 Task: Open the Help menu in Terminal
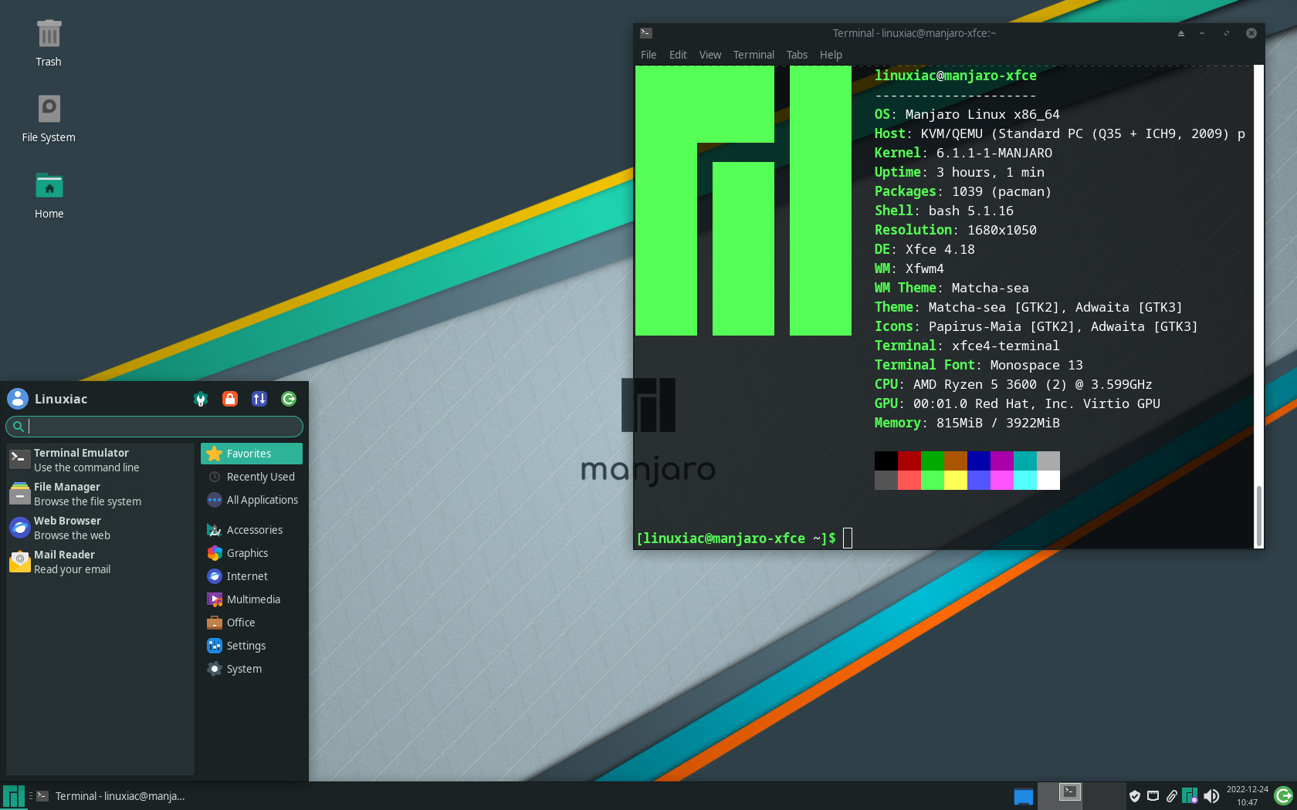831,55
